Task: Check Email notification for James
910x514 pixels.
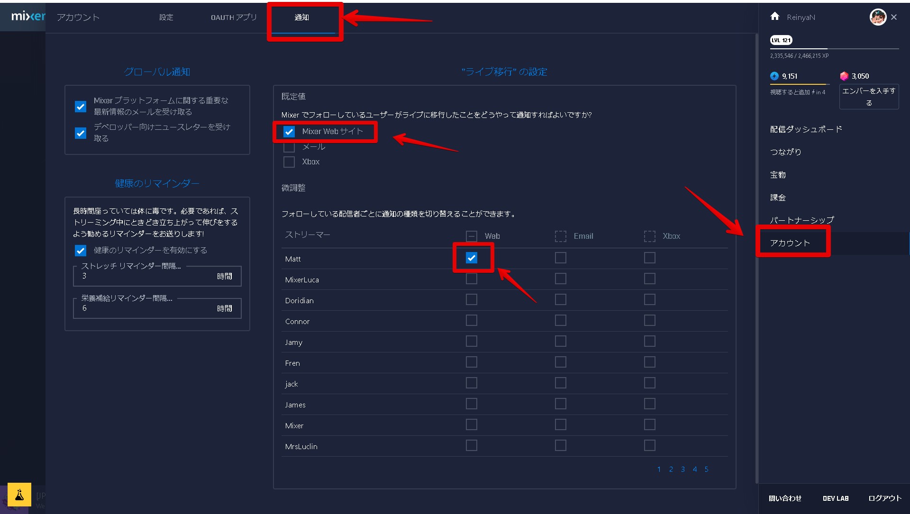Action: point(561,404)
